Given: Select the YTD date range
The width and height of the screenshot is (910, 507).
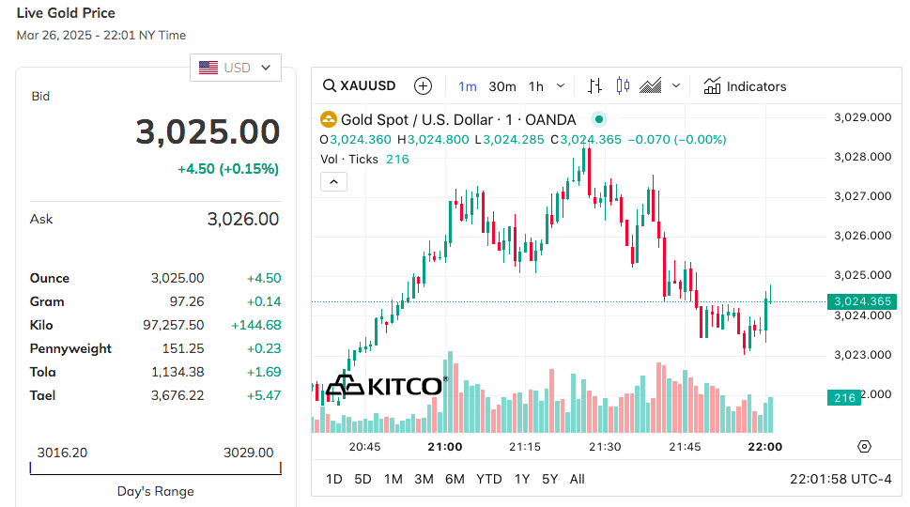Looking at the screenshot, I should click(x=489, y=479).
